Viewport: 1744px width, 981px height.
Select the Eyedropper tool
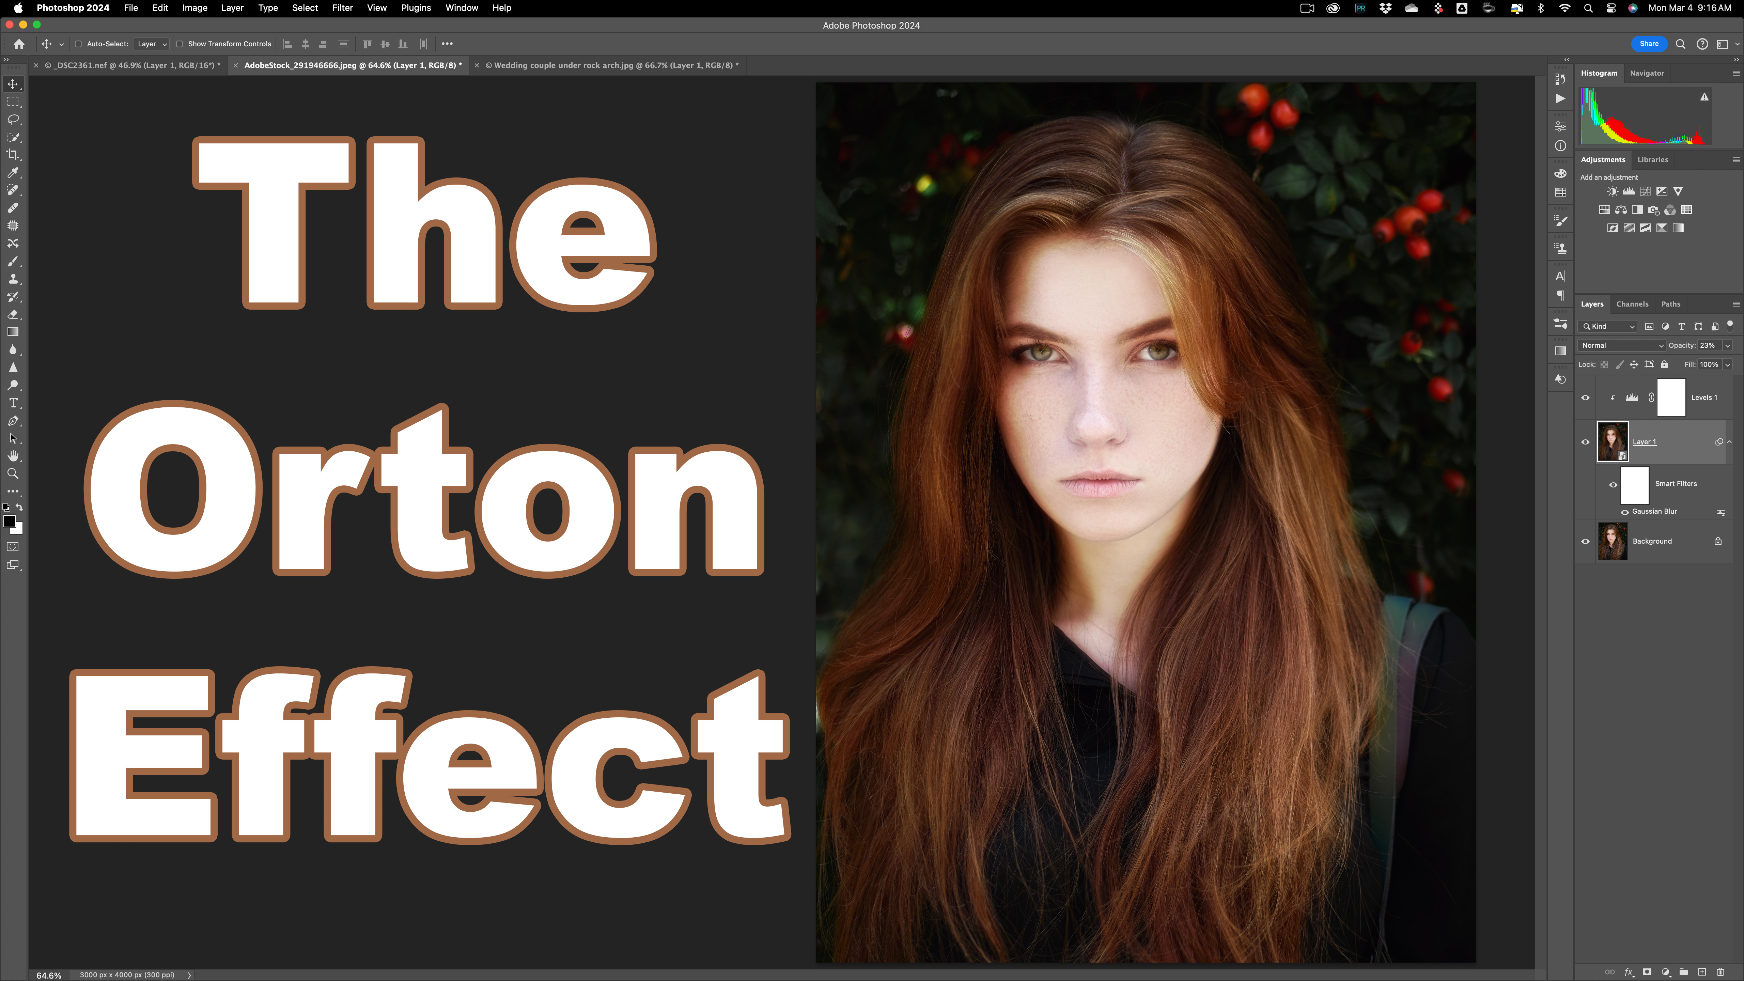point(13,173)
